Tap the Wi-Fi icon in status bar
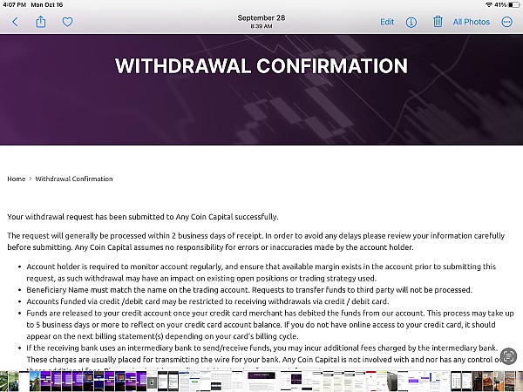 pyautogui.click(x=489, y=4)
